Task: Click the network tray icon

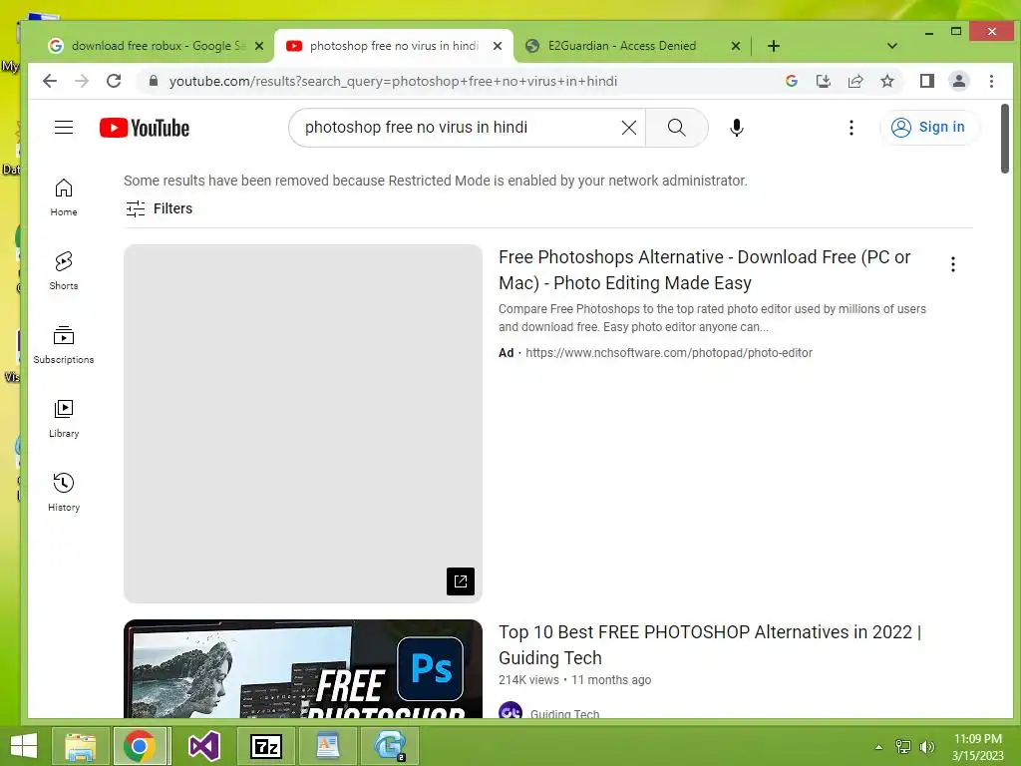Action: (903, 747)
